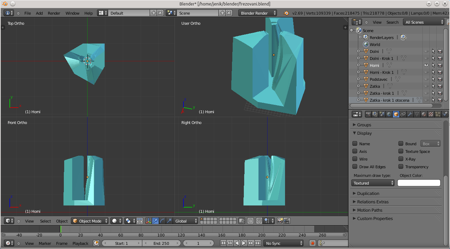Enable the rotate manipulator arc icon
This screenshot has width=450, height=249.
[162, 221]
